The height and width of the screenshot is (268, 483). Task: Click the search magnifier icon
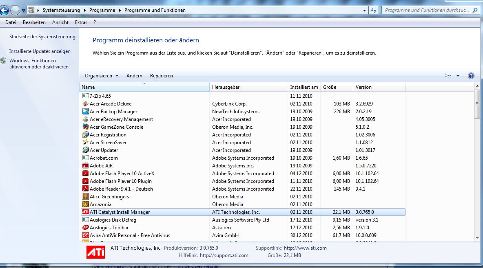pyautogui.click(x=475, y=10)
